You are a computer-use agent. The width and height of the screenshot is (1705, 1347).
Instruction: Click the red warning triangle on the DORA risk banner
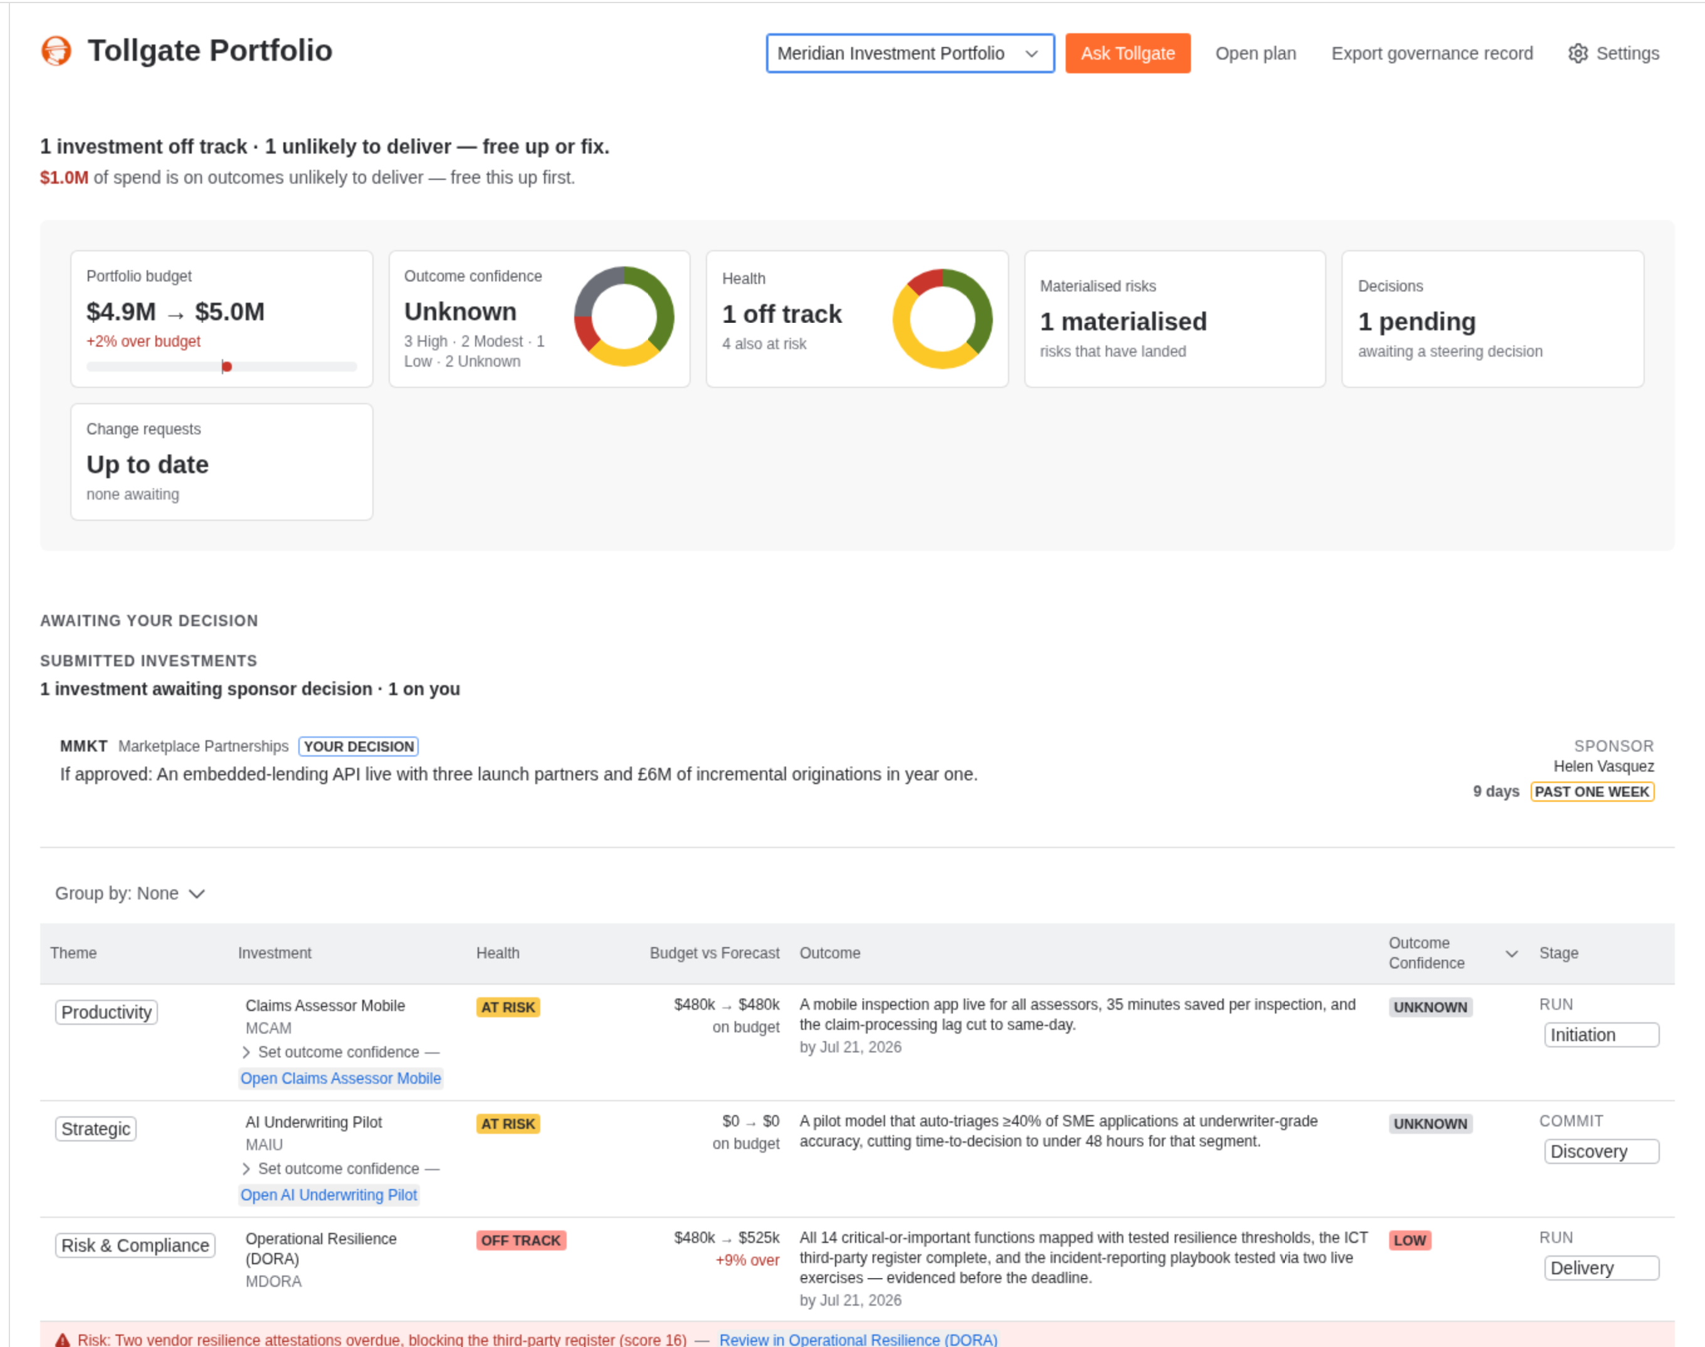tap(62, 1339)
